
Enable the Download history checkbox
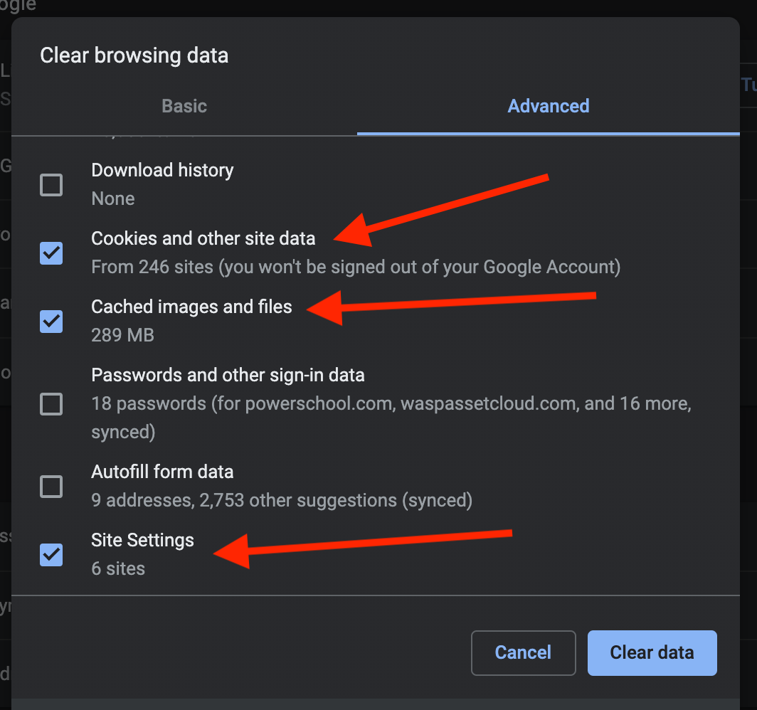point(51,185)
